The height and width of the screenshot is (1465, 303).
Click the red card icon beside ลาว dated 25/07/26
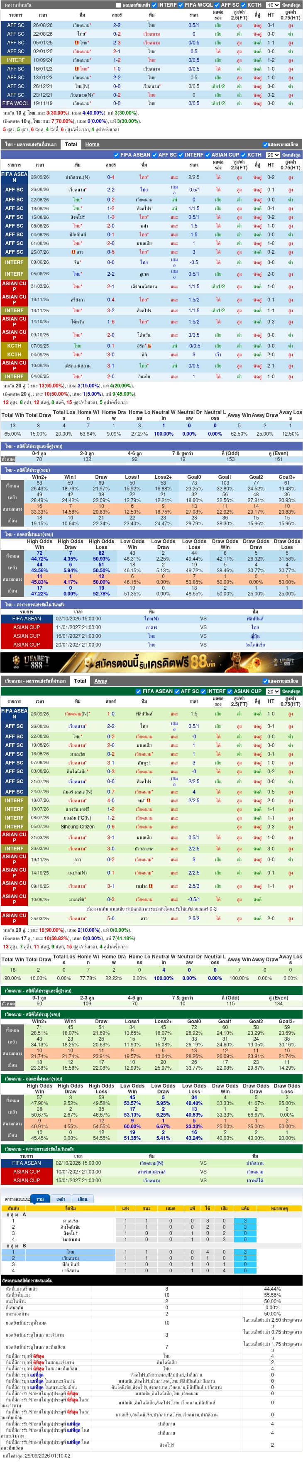coord(73,252)
